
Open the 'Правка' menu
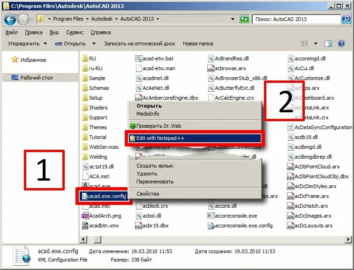[x=33, y=32]
